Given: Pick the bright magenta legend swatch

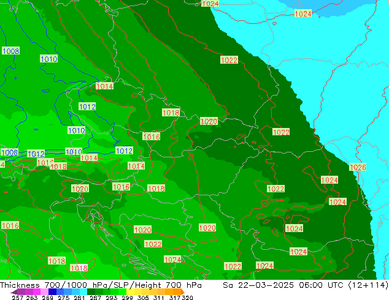Looking at the screenshot, I should point(37,292).
